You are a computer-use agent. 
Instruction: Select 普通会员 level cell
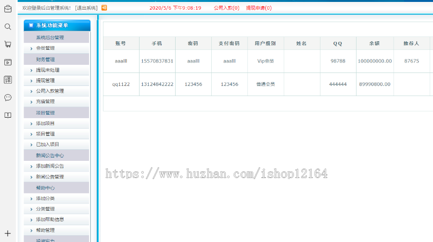266,85
